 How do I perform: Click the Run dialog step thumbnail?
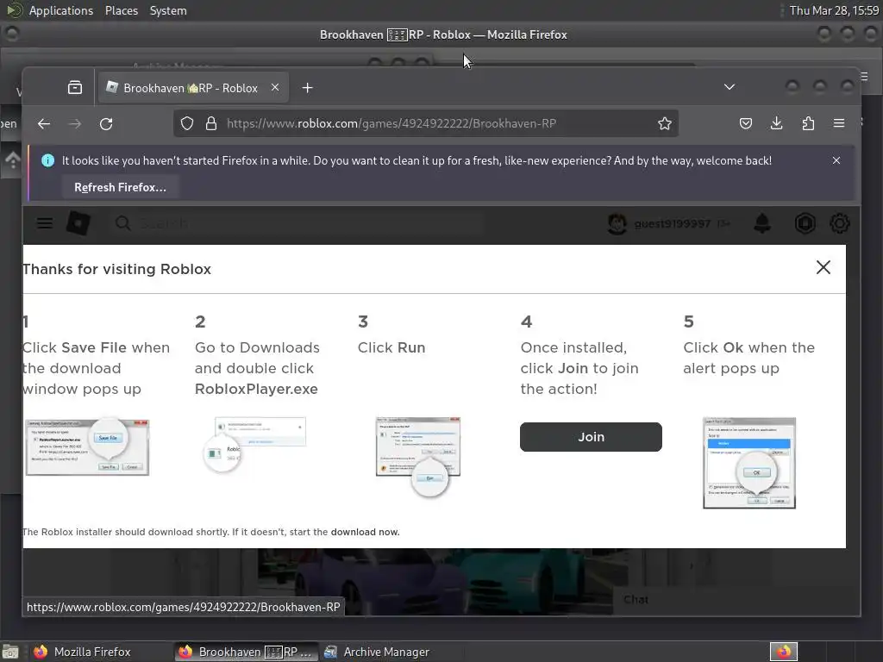coord(418,457)
